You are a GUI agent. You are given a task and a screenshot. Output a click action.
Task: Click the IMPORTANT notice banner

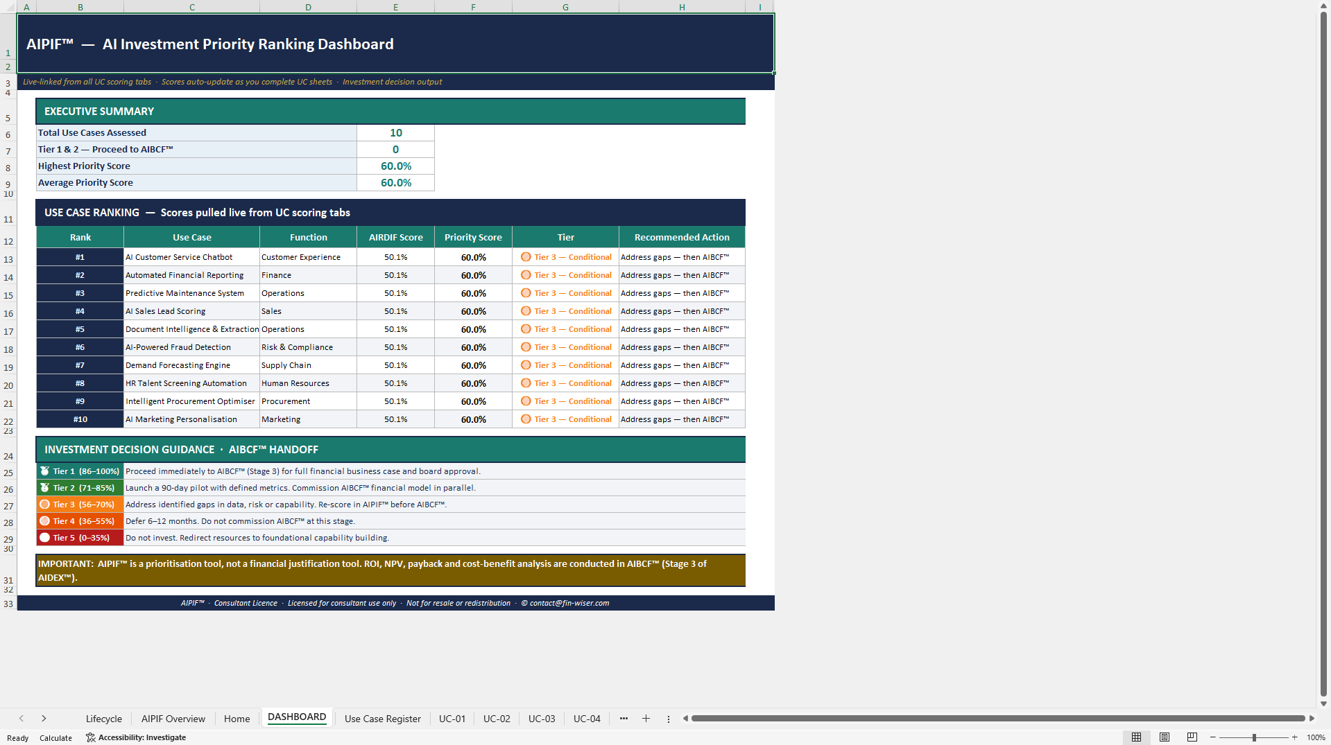click(x=390, y=570)
